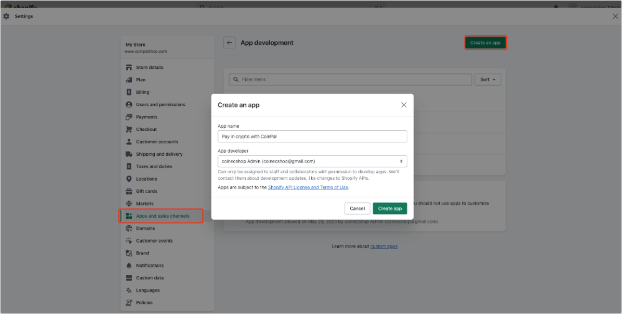The image size is (622, 314).
Task: Click the App development page title
Action: coord(267,43)
